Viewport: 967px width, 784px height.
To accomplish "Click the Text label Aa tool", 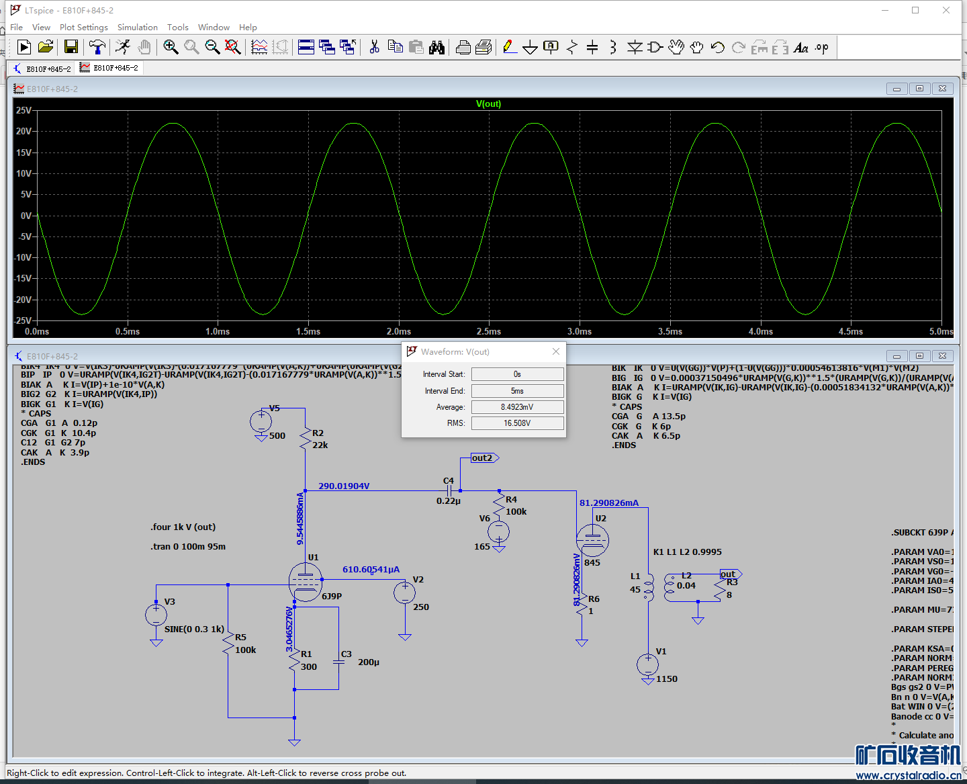I will point(800,47).
